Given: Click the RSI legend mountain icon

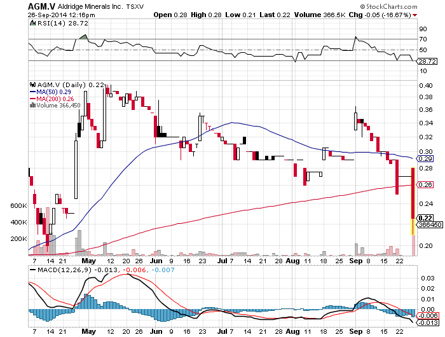Looking at the screenshot, I should coord(33,23).
